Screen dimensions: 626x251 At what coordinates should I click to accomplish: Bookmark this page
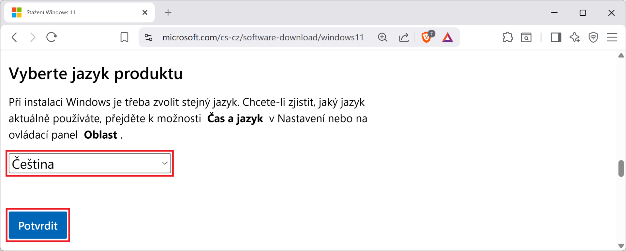click(124, 37)
